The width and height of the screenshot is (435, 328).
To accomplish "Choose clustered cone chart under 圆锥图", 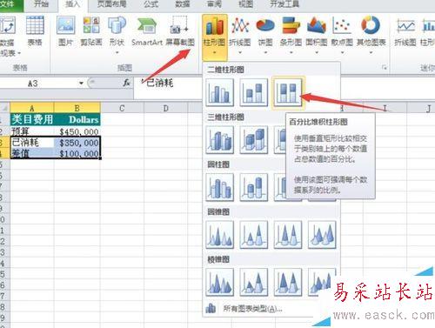I will coord(219,235).
